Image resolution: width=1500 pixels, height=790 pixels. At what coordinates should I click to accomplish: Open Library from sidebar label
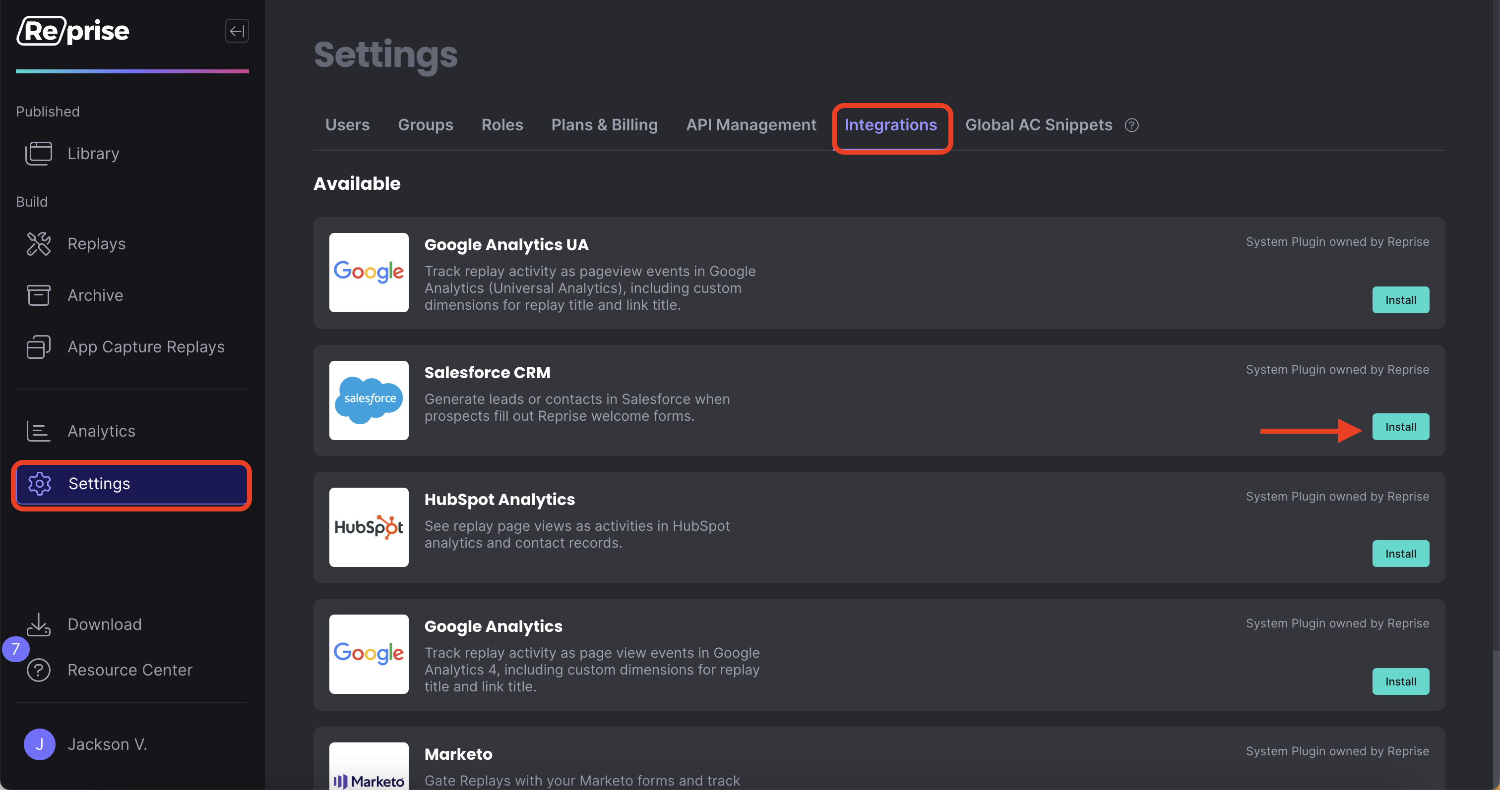click(93, 154)
